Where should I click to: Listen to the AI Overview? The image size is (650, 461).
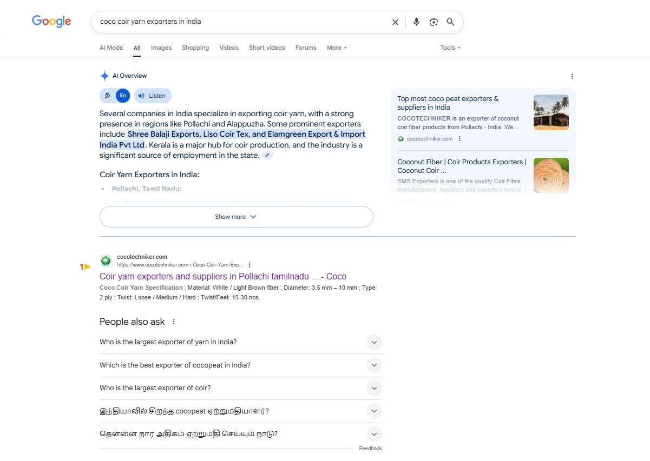153,96
